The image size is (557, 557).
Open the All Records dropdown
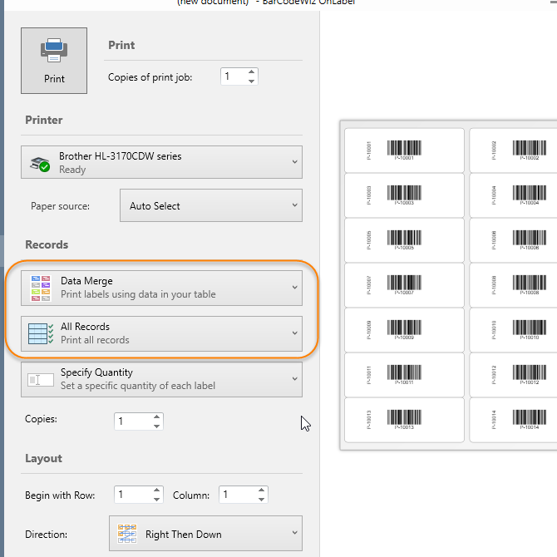coord(161,333)
